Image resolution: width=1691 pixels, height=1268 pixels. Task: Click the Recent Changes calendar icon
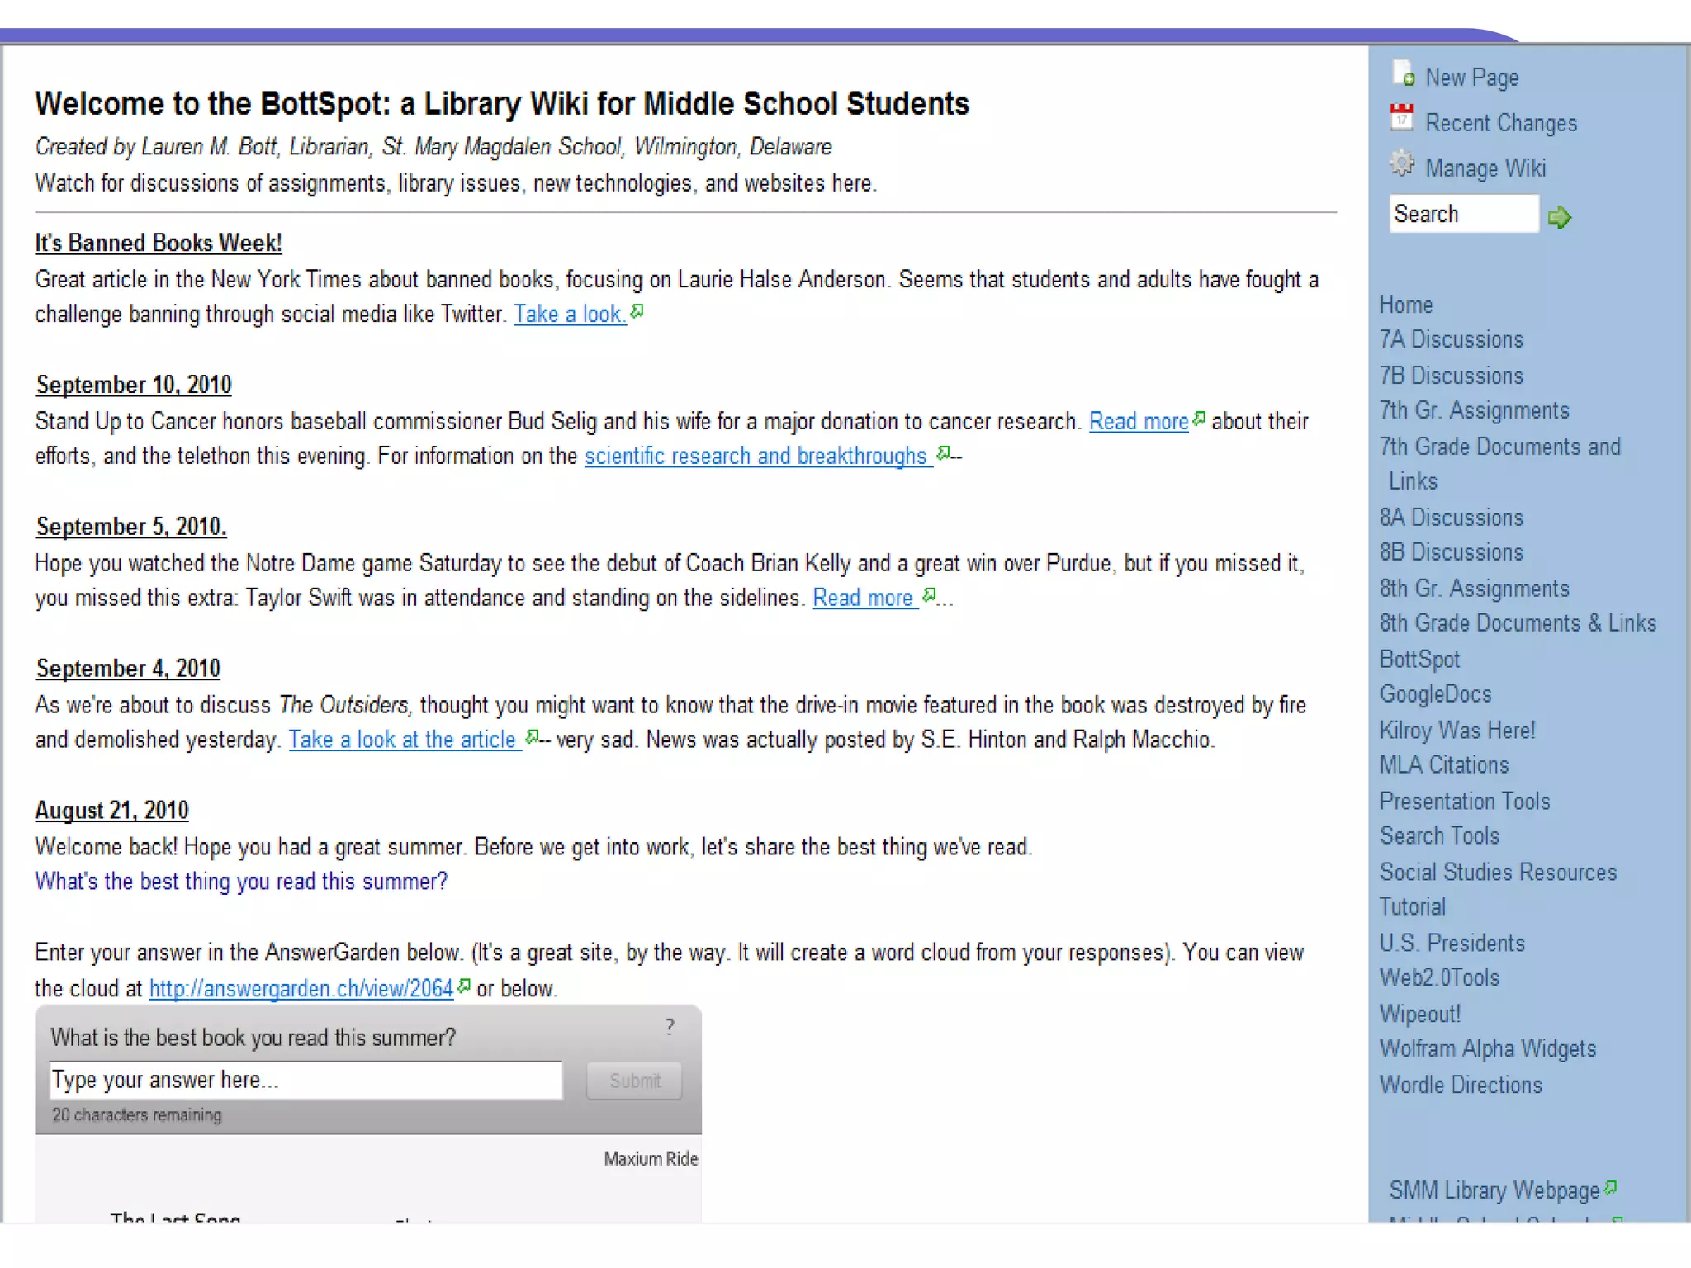[x=1401, y=118]
